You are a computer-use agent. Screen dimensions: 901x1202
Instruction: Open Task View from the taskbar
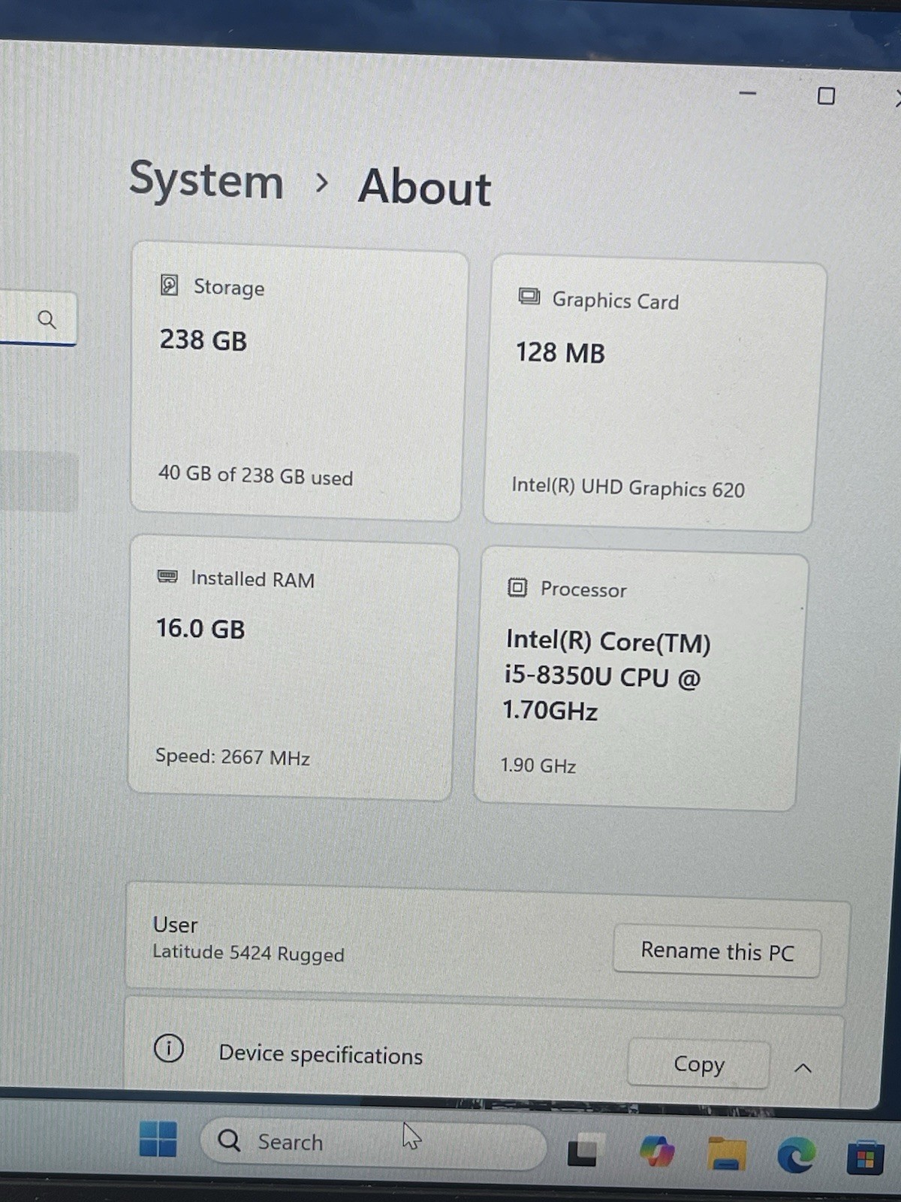[x=586, y=1149]
